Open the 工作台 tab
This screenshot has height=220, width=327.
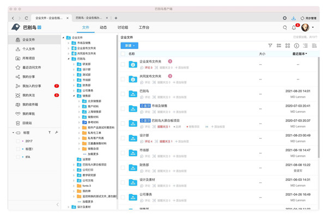(144, 27)
